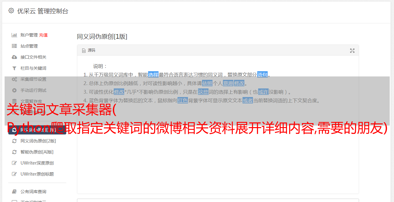Open 账户管理 bar chart icon
The image size is (394, 202).
(x=14, y=35)
